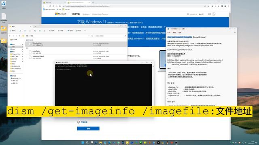Open Task View from the taskbar

click(x=92, y=143)
